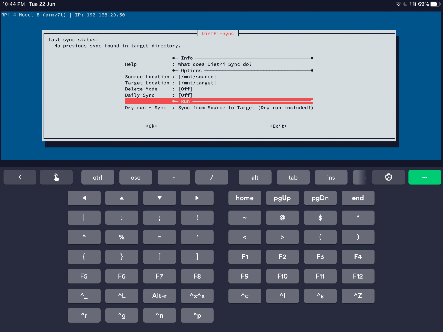This screenshot has height=332, width=443.
Task: Tap the battery indicator in status bar
Action: [x=435, y=4]
